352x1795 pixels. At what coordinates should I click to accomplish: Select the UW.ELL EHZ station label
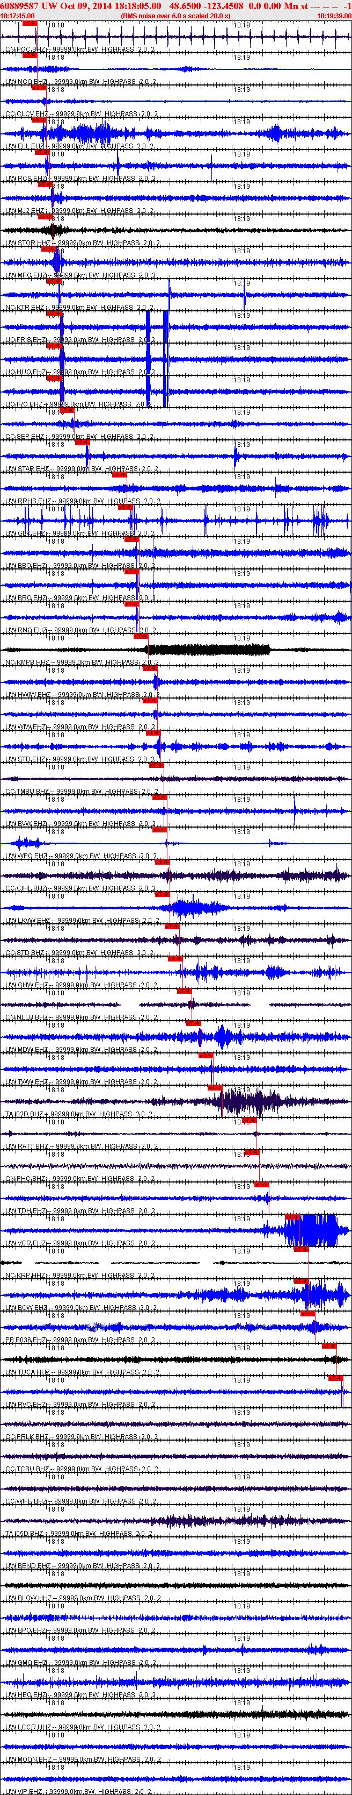pos(79,146)
